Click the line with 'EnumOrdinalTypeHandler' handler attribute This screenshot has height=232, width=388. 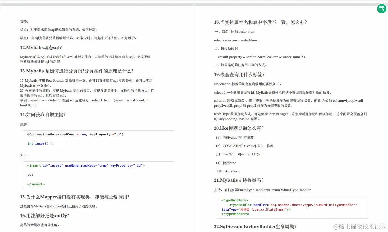coord(293,205)
